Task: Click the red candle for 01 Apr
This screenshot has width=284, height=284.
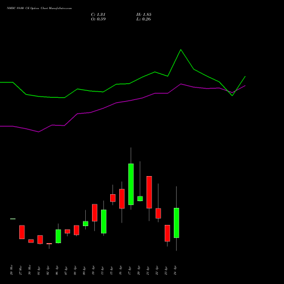Action: [x=40, y=240]
